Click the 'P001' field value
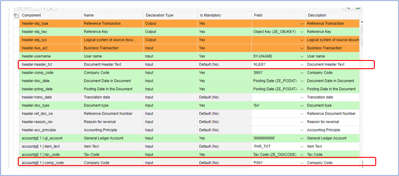Viewport: 399px width, 176px height. (258, 163)
